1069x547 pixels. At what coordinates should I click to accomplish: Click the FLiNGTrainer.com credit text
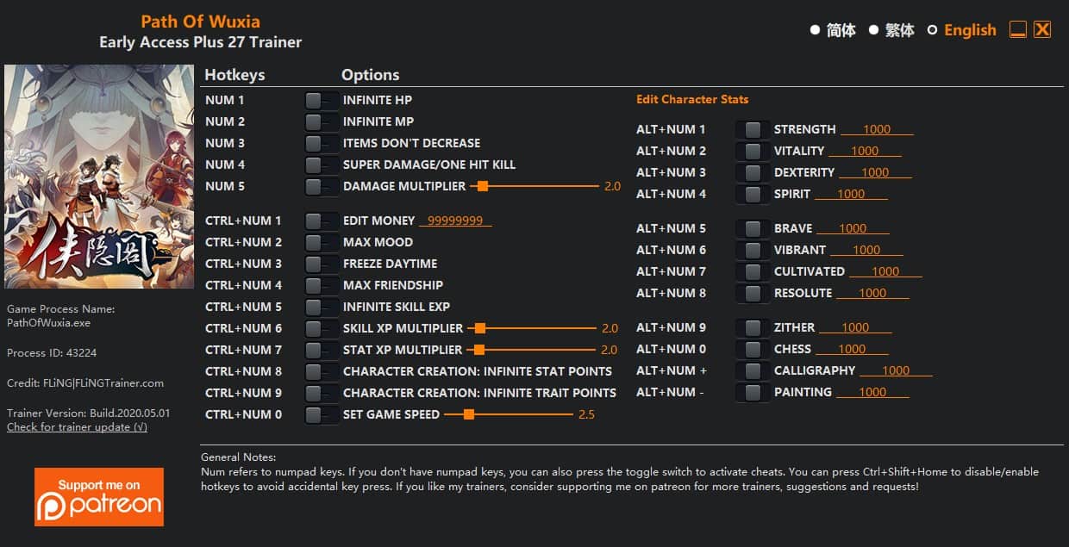tap(85, 383)
